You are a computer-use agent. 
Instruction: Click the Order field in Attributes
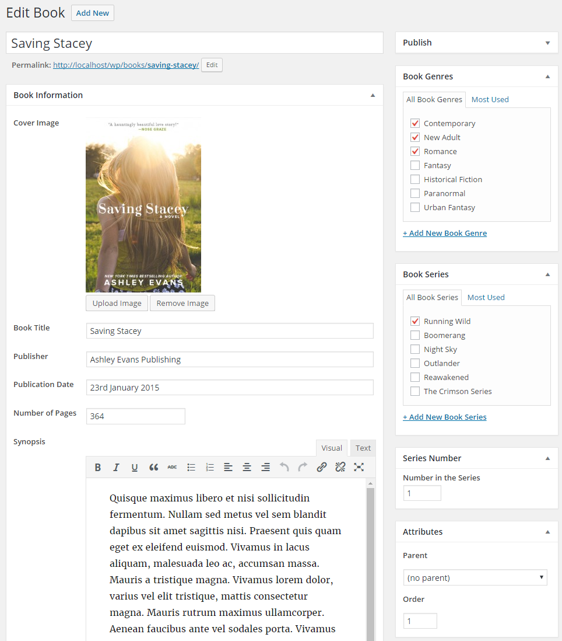tap(420, 621)
